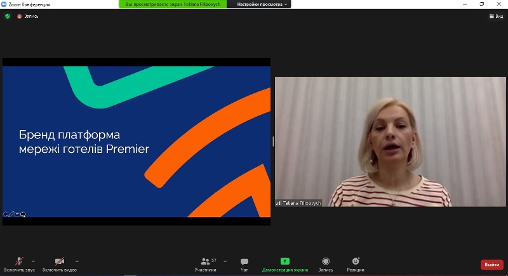508x276 pixels.
Task: Expand video options arrow beside Включить видео
Action: pos(77,261)
